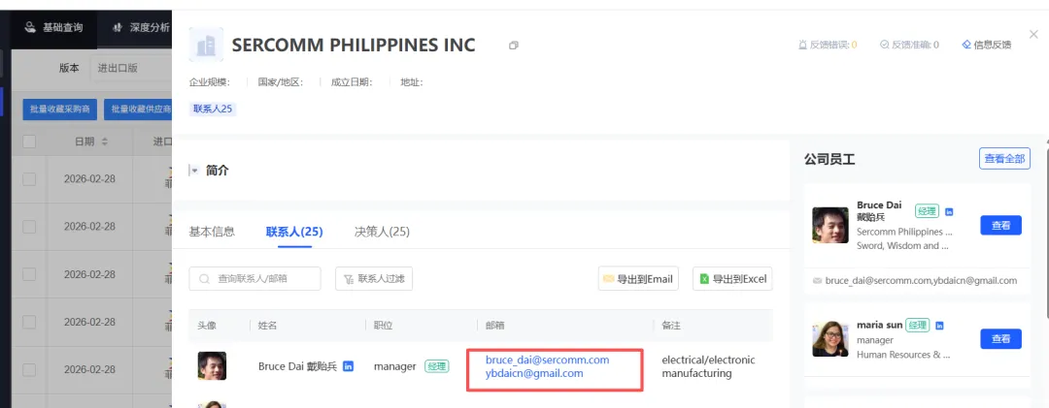Click maria sun photo in employee card
The width and height of the screenshot is (1049, 408).
[830, 338]
